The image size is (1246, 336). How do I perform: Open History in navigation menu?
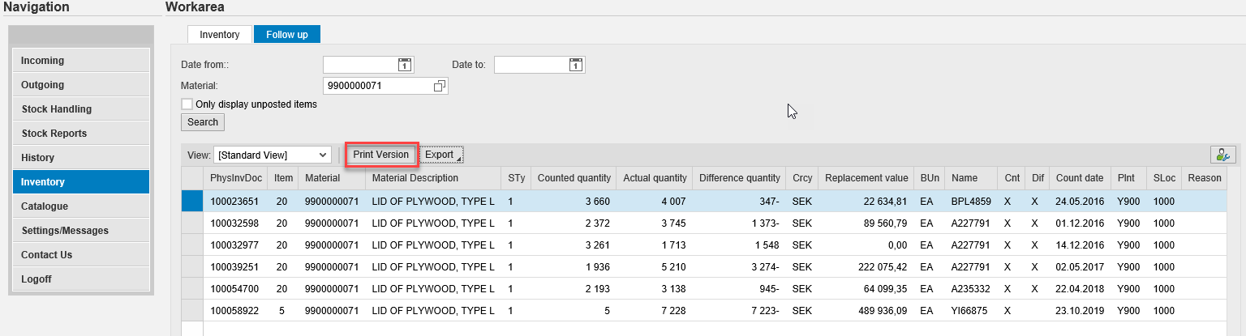tap(81, 158)
